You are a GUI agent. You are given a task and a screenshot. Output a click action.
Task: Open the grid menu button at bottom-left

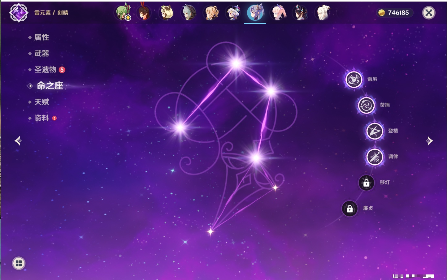point(19,263)
